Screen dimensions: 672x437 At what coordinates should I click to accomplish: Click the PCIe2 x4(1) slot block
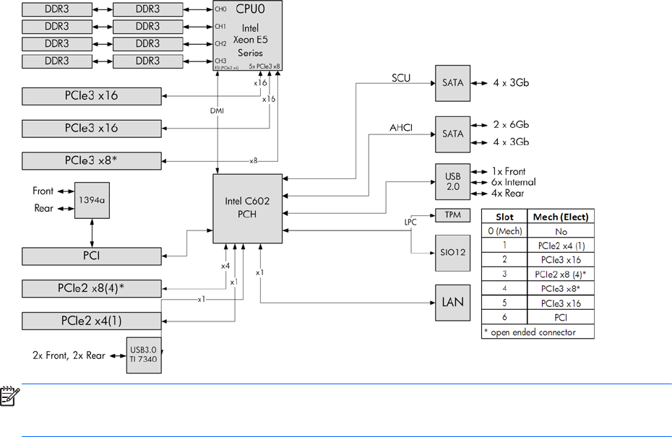(x=92, y=321)
